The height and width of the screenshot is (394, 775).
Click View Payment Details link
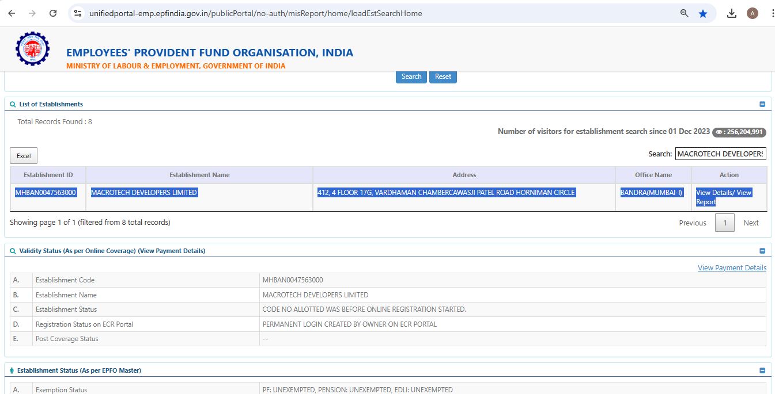pyautogui.click(x=732, y=268)
